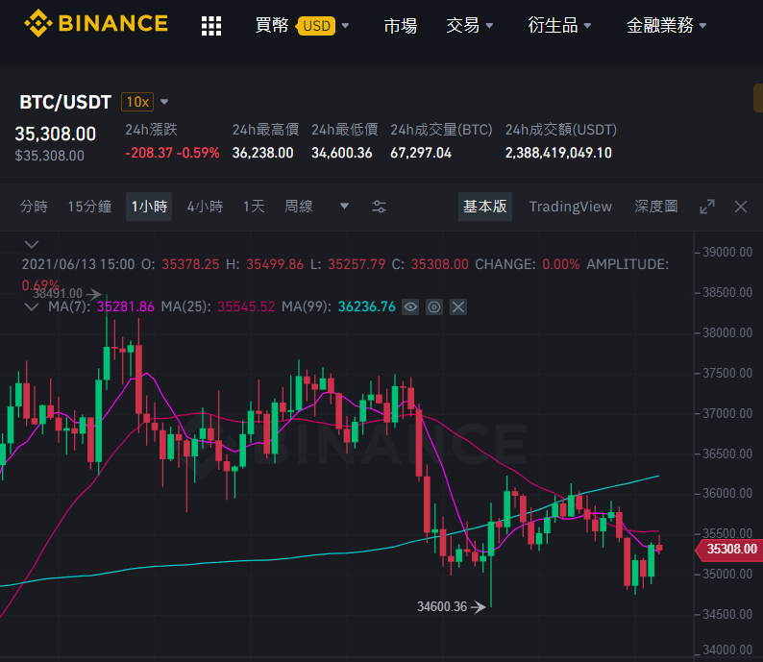Select the 深度圖 depth chart view
The image size is (763, 662).
(656, 207)
